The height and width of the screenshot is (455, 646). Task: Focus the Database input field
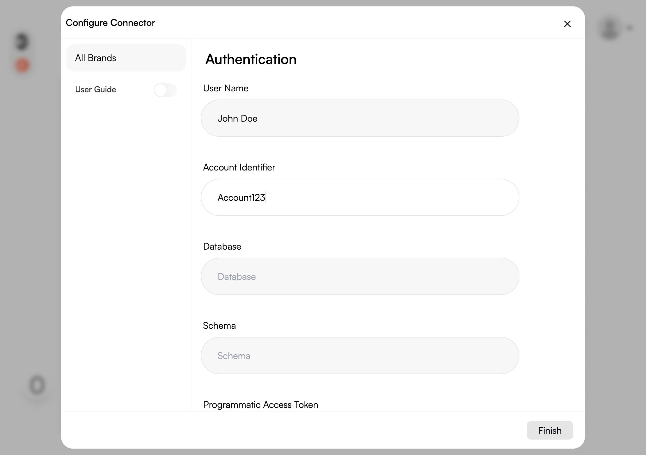[360, 276]
